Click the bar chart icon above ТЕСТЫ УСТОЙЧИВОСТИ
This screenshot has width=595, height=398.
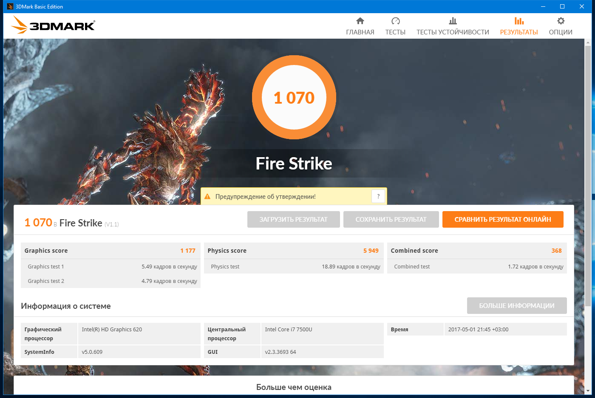point(453,21)
